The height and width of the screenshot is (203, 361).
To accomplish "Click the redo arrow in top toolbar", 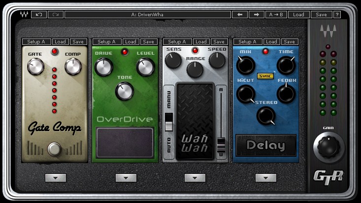I will tap(55, 15).
